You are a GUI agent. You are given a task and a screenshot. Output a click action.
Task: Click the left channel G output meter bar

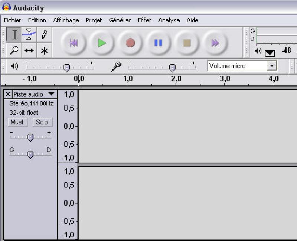(x=277, y=31)
